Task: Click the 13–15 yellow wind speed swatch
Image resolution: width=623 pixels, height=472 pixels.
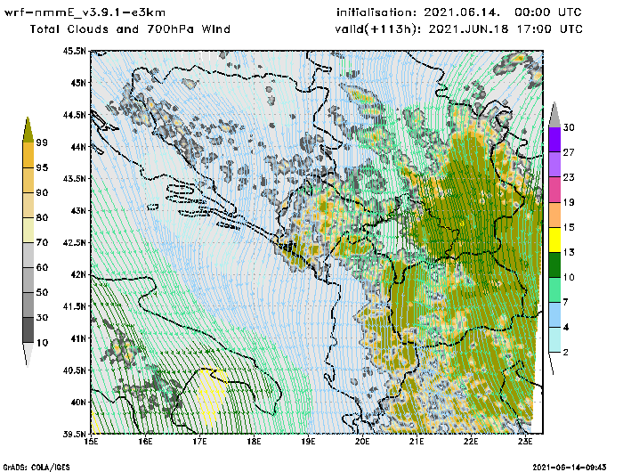Action: pyautogui.click(x=554, y=240)
